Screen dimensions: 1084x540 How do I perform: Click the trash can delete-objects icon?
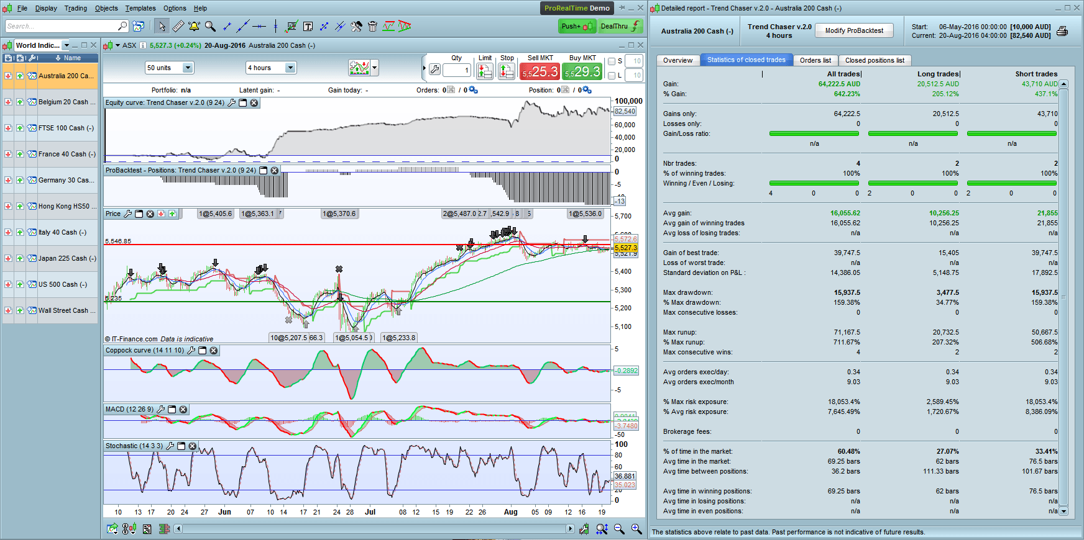click(372, 26)
